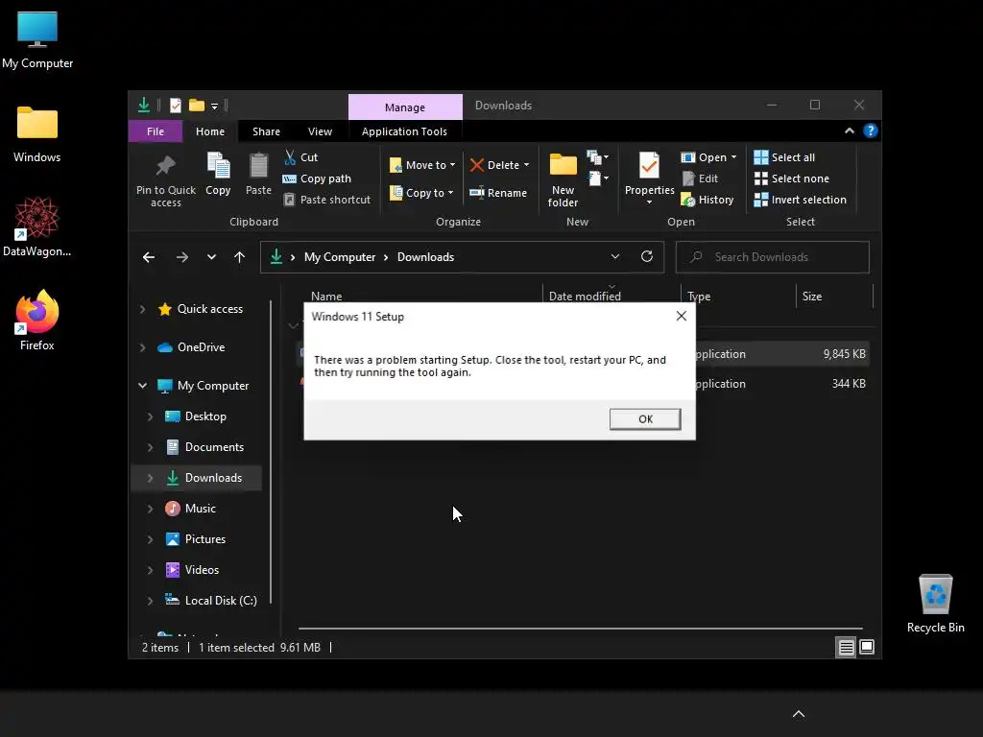
Task: Click the Search Downloads field
Action: pyautogui.click(x=773, y=257)
